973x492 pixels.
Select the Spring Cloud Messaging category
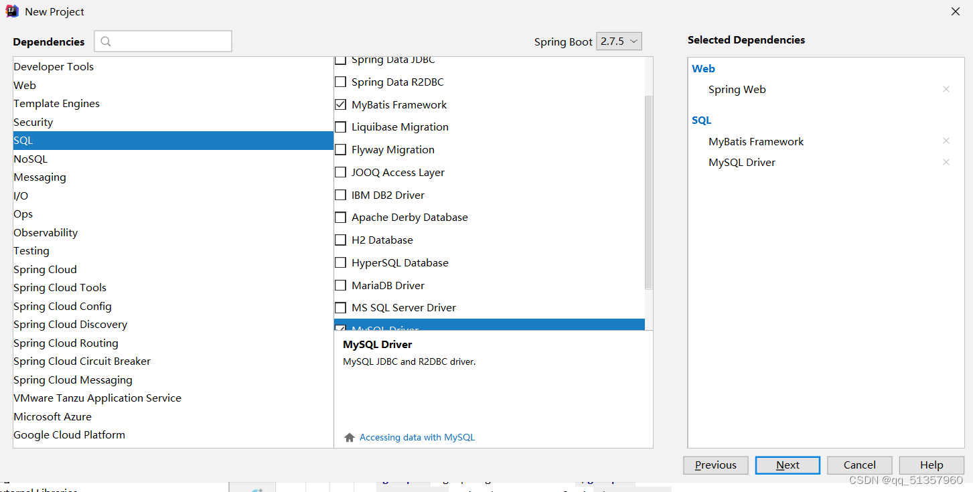173,380
